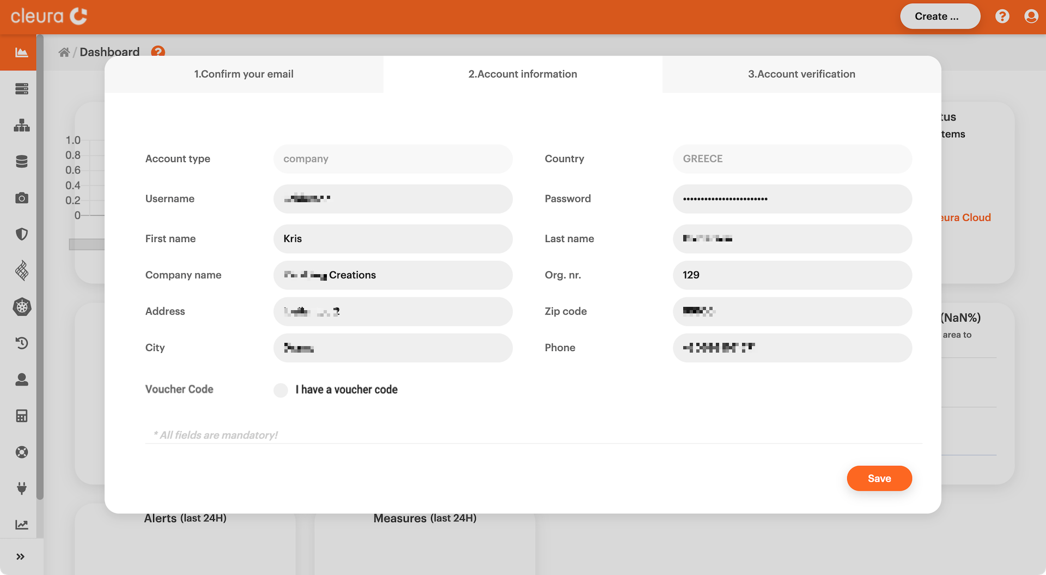
Task: Click the help question mark in header
Action: [x=1002, y=16]
